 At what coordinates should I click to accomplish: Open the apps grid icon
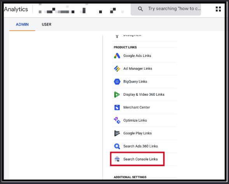pos(218,9)
